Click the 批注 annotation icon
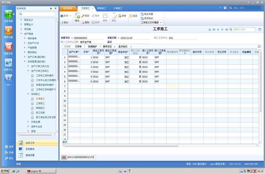Screen dimensions: 265x174 pos(131,16)
